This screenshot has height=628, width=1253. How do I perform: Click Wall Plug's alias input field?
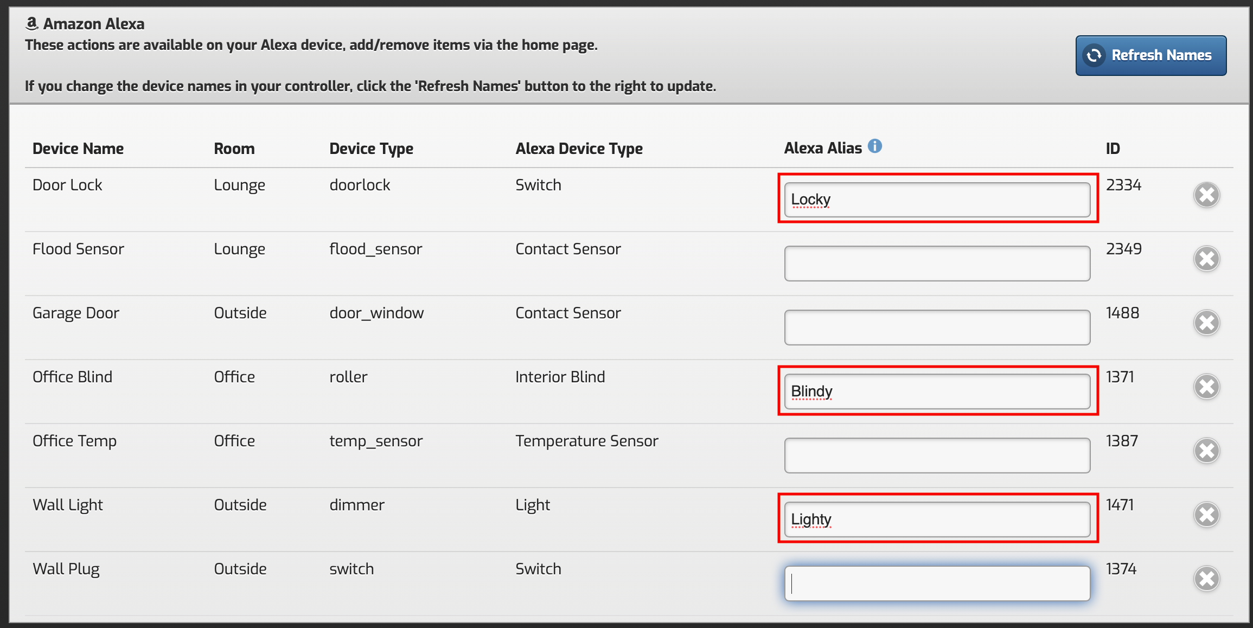pyautogui.click(x=937, y=584)
